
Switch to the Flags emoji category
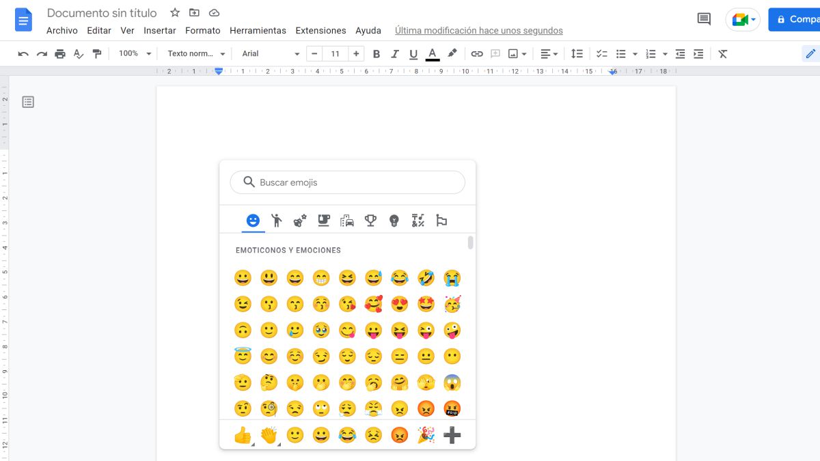(441, 220)
